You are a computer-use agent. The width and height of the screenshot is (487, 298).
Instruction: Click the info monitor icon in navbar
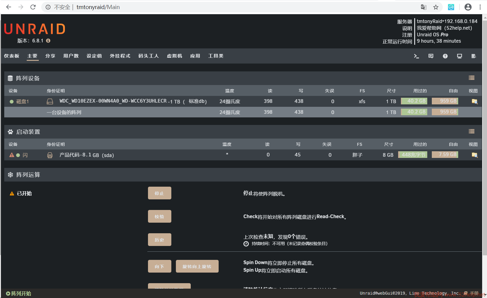tap(459, 56)
